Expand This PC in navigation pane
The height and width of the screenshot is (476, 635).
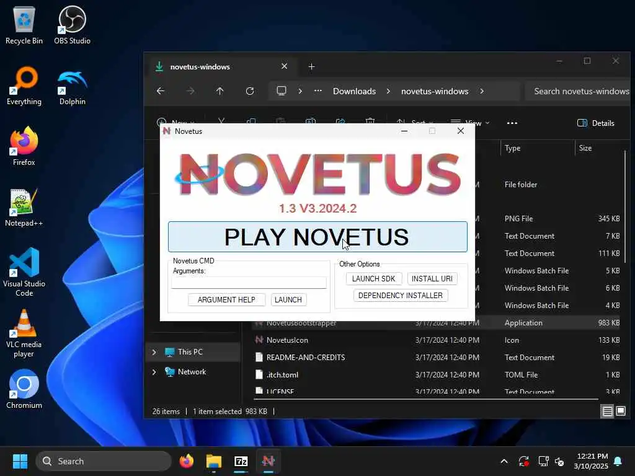[x=154, y=352]
